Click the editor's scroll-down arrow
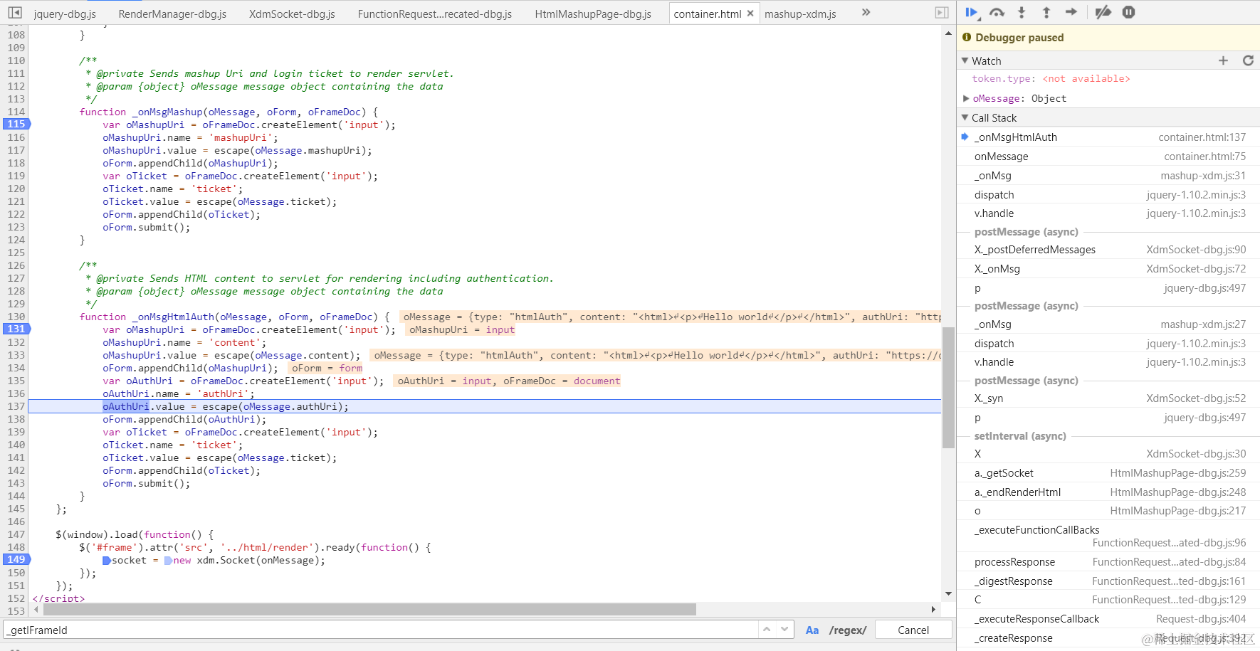Image resolution: width=1260 pixels, height=651 pixels. (x=948, y=594)
